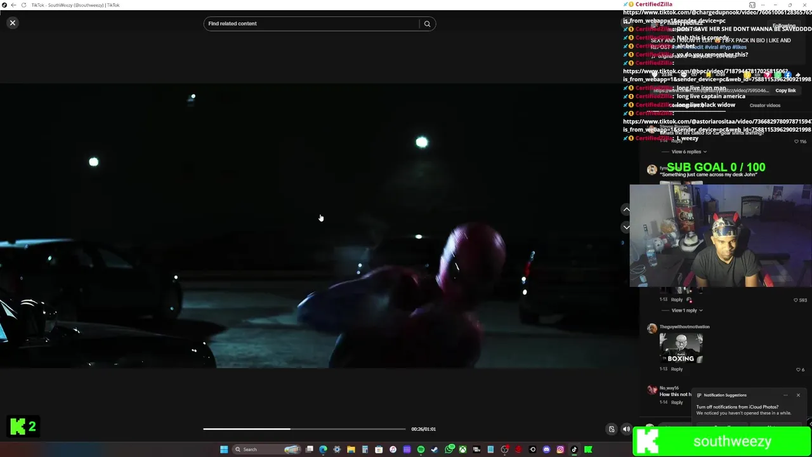Click the chat window pop-out icon
The width and height of the screenshot is (812, 457).
point(752,5)
